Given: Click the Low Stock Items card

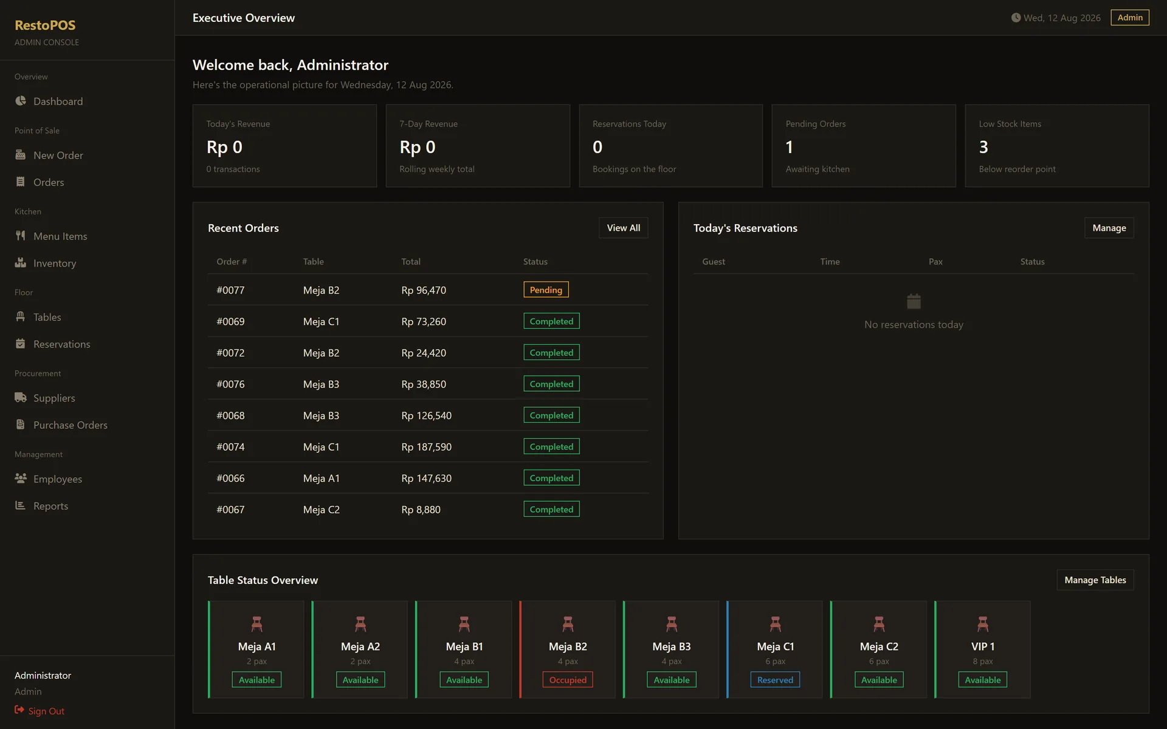Looking at the screenshot, I should (1057, 146).
